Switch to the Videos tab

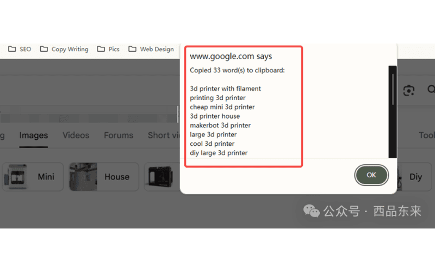[x=76, y=135]
